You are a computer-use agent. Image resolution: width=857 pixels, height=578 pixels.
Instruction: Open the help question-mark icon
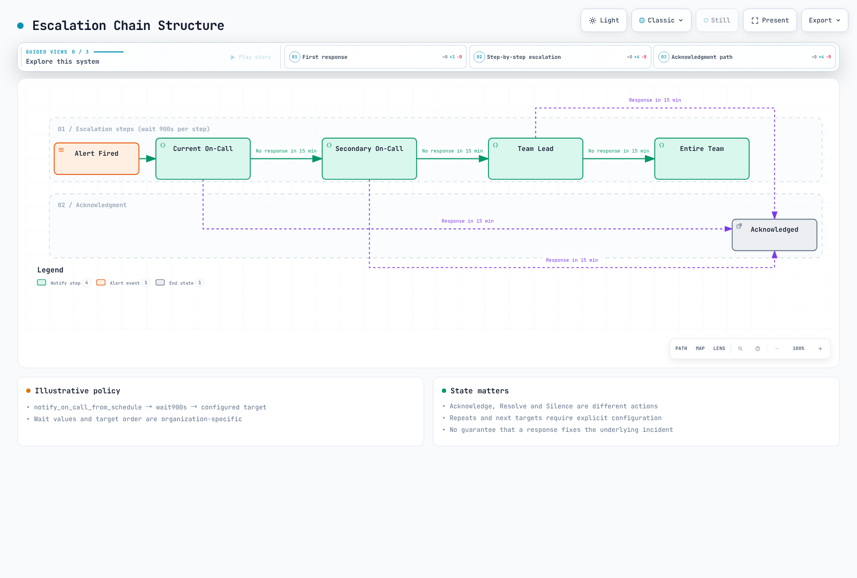757,348
